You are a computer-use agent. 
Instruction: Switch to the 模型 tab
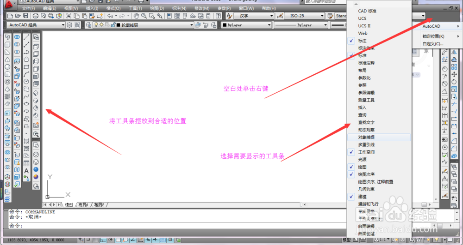click(69, 205)
